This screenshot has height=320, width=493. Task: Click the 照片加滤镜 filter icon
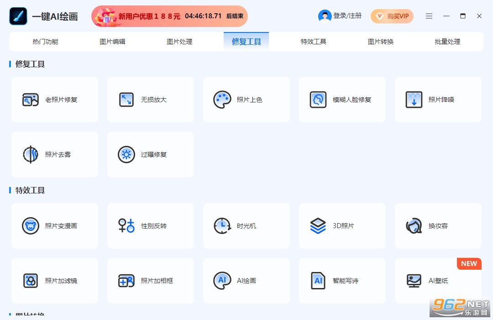click(31, 281)
